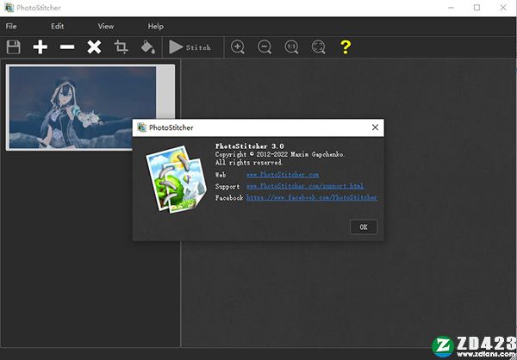The height and width of the screenshot is (360, 517).
Task: Click OK in the About dialog
Action: click(364, 227)
